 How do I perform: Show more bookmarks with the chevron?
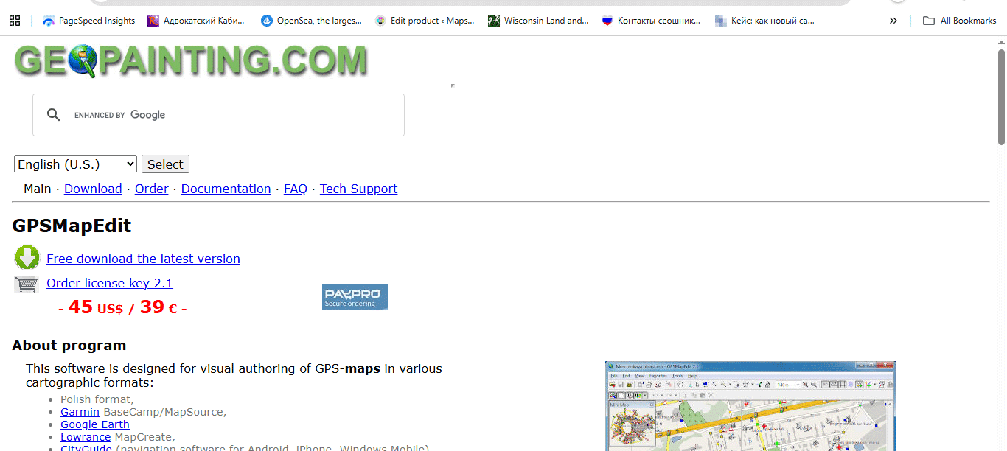[893, 20]
